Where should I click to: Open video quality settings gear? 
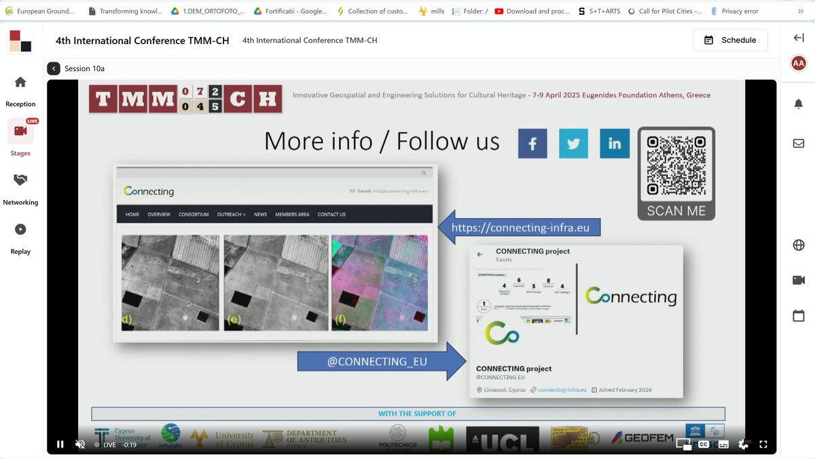point(744,444)
